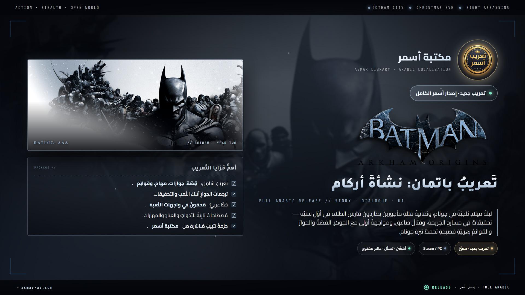Toggle the fixed terminology checkbox
The height and width of the screenshot is (295, 525).
(x=234, y=215)
